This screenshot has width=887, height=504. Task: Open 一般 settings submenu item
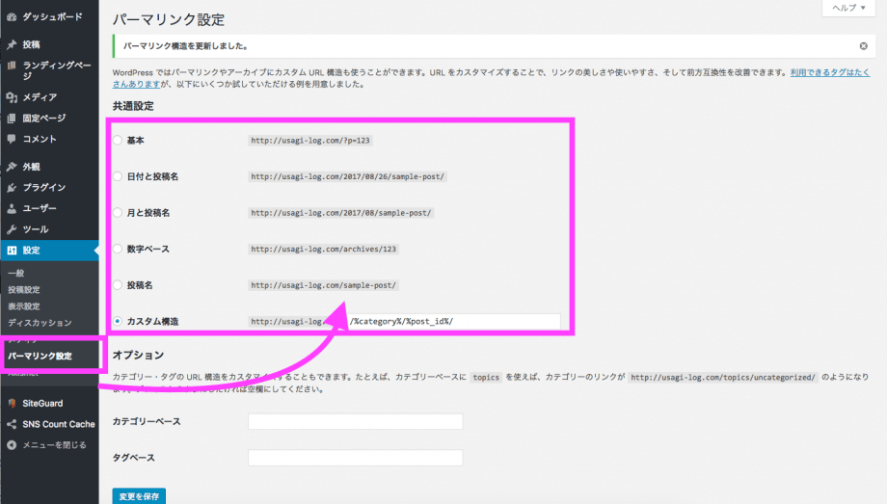coord(16,274)
